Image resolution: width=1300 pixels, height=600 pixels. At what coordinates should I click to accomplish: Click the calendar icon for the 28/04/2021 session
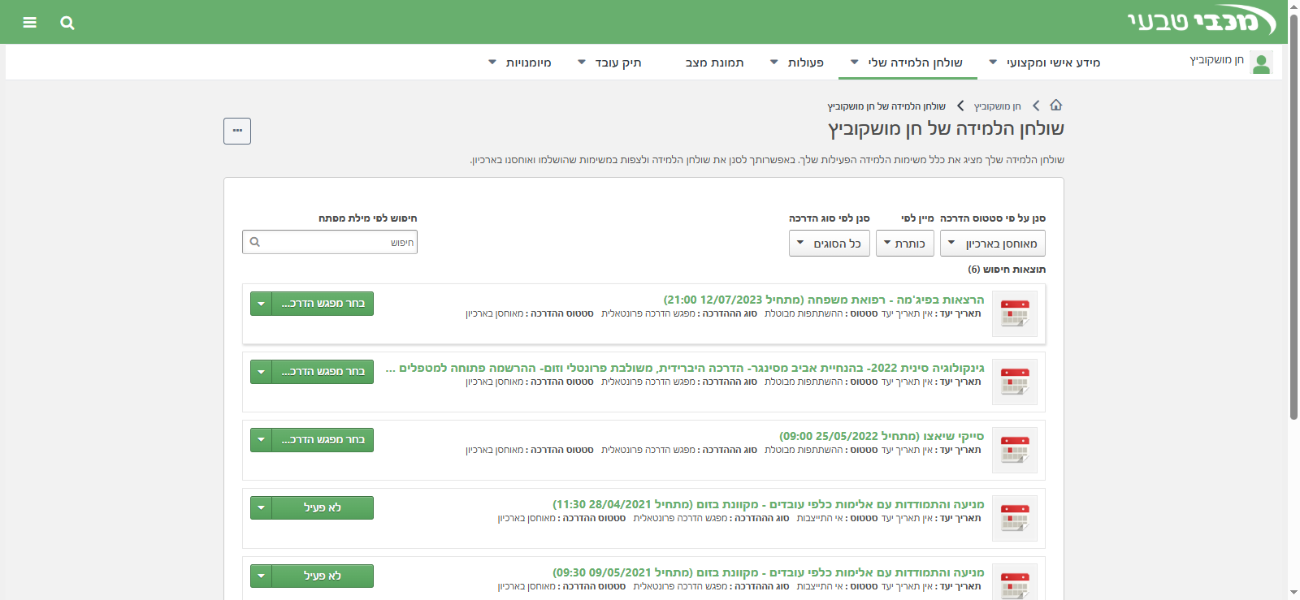pyautogui.click(x=1015, y=518)
